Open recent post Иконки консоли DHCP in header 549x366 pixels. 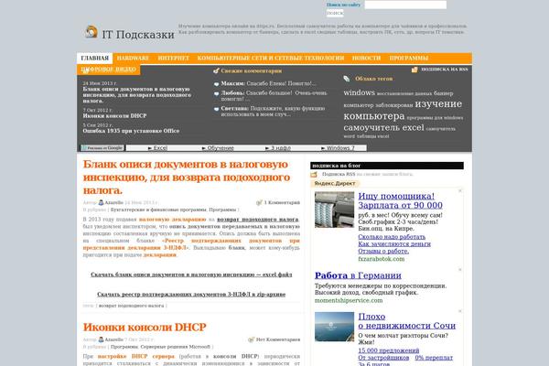point(114,116)
